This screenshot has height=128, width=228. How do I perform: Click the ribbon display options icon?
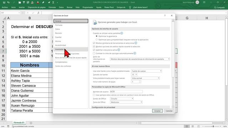(204, 2)
